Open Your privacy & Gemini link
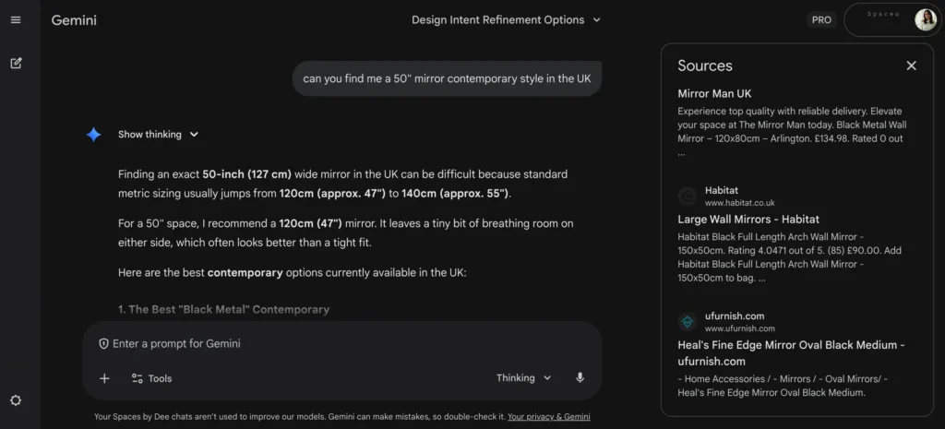This screenshot has height=429, width=945. pos(548,417)
